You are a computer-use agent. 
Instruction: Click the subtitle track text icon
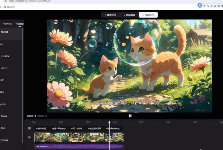click(x=29, y=129)
